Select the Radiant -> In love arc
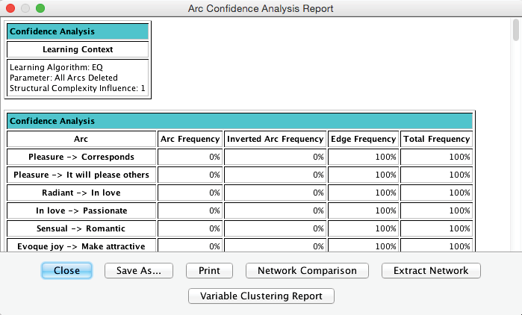This screenshot has height=315, width=522. tap(81, 193)
